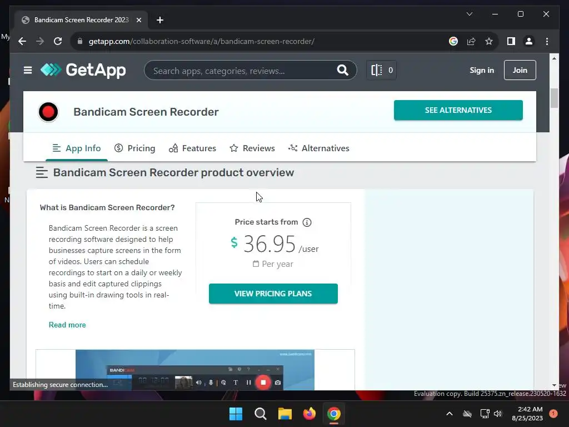Bookmark this tab with the star icon

click(x=489, y=41)
